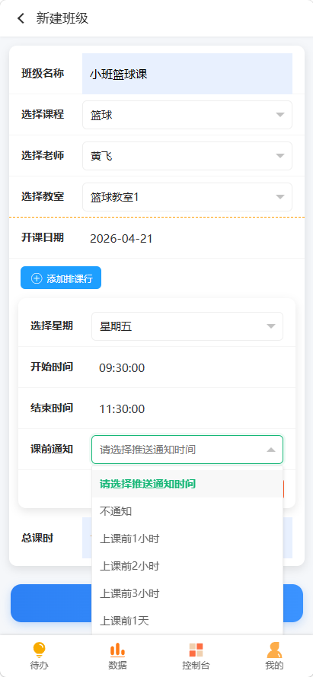The image size is (313, 677).
Task: Edit the 班级名称 field 小班篮球课
Action: pos(187,74)
